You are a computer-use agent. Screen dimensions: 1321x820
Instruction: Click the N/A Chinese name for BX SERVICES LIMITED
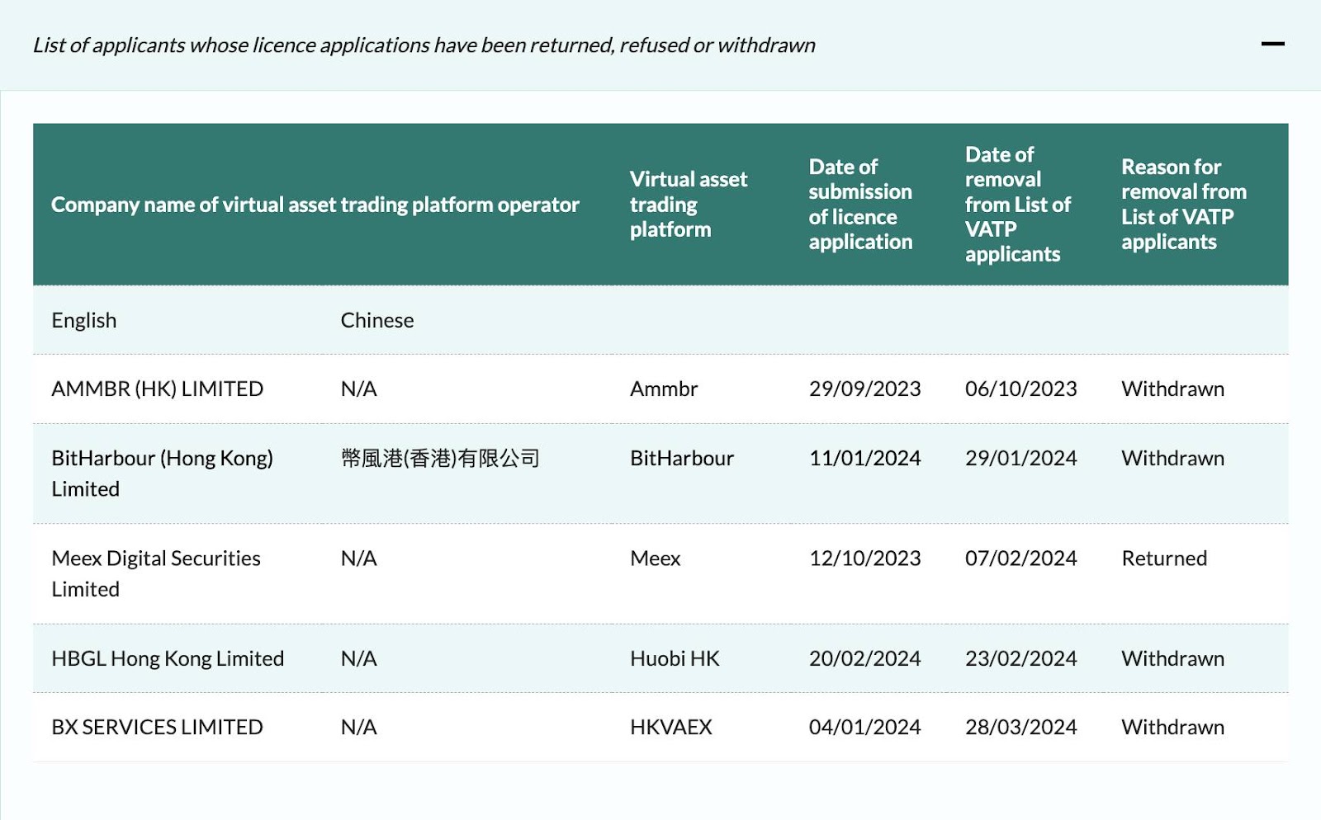pyautogui.click(x=358, y=727)
